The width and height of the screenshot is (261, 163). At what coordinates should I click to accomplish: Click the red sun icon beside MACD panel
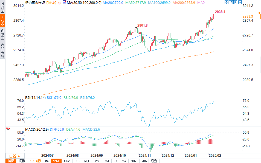point(8,129)
